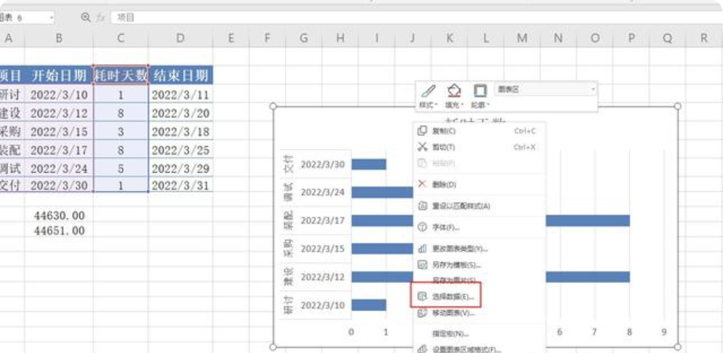Viewport: 724px width, 353px height.
Task: Click the Move Chart (移动图表) icon
Action: pyautogui.click(x=423, y=313)
